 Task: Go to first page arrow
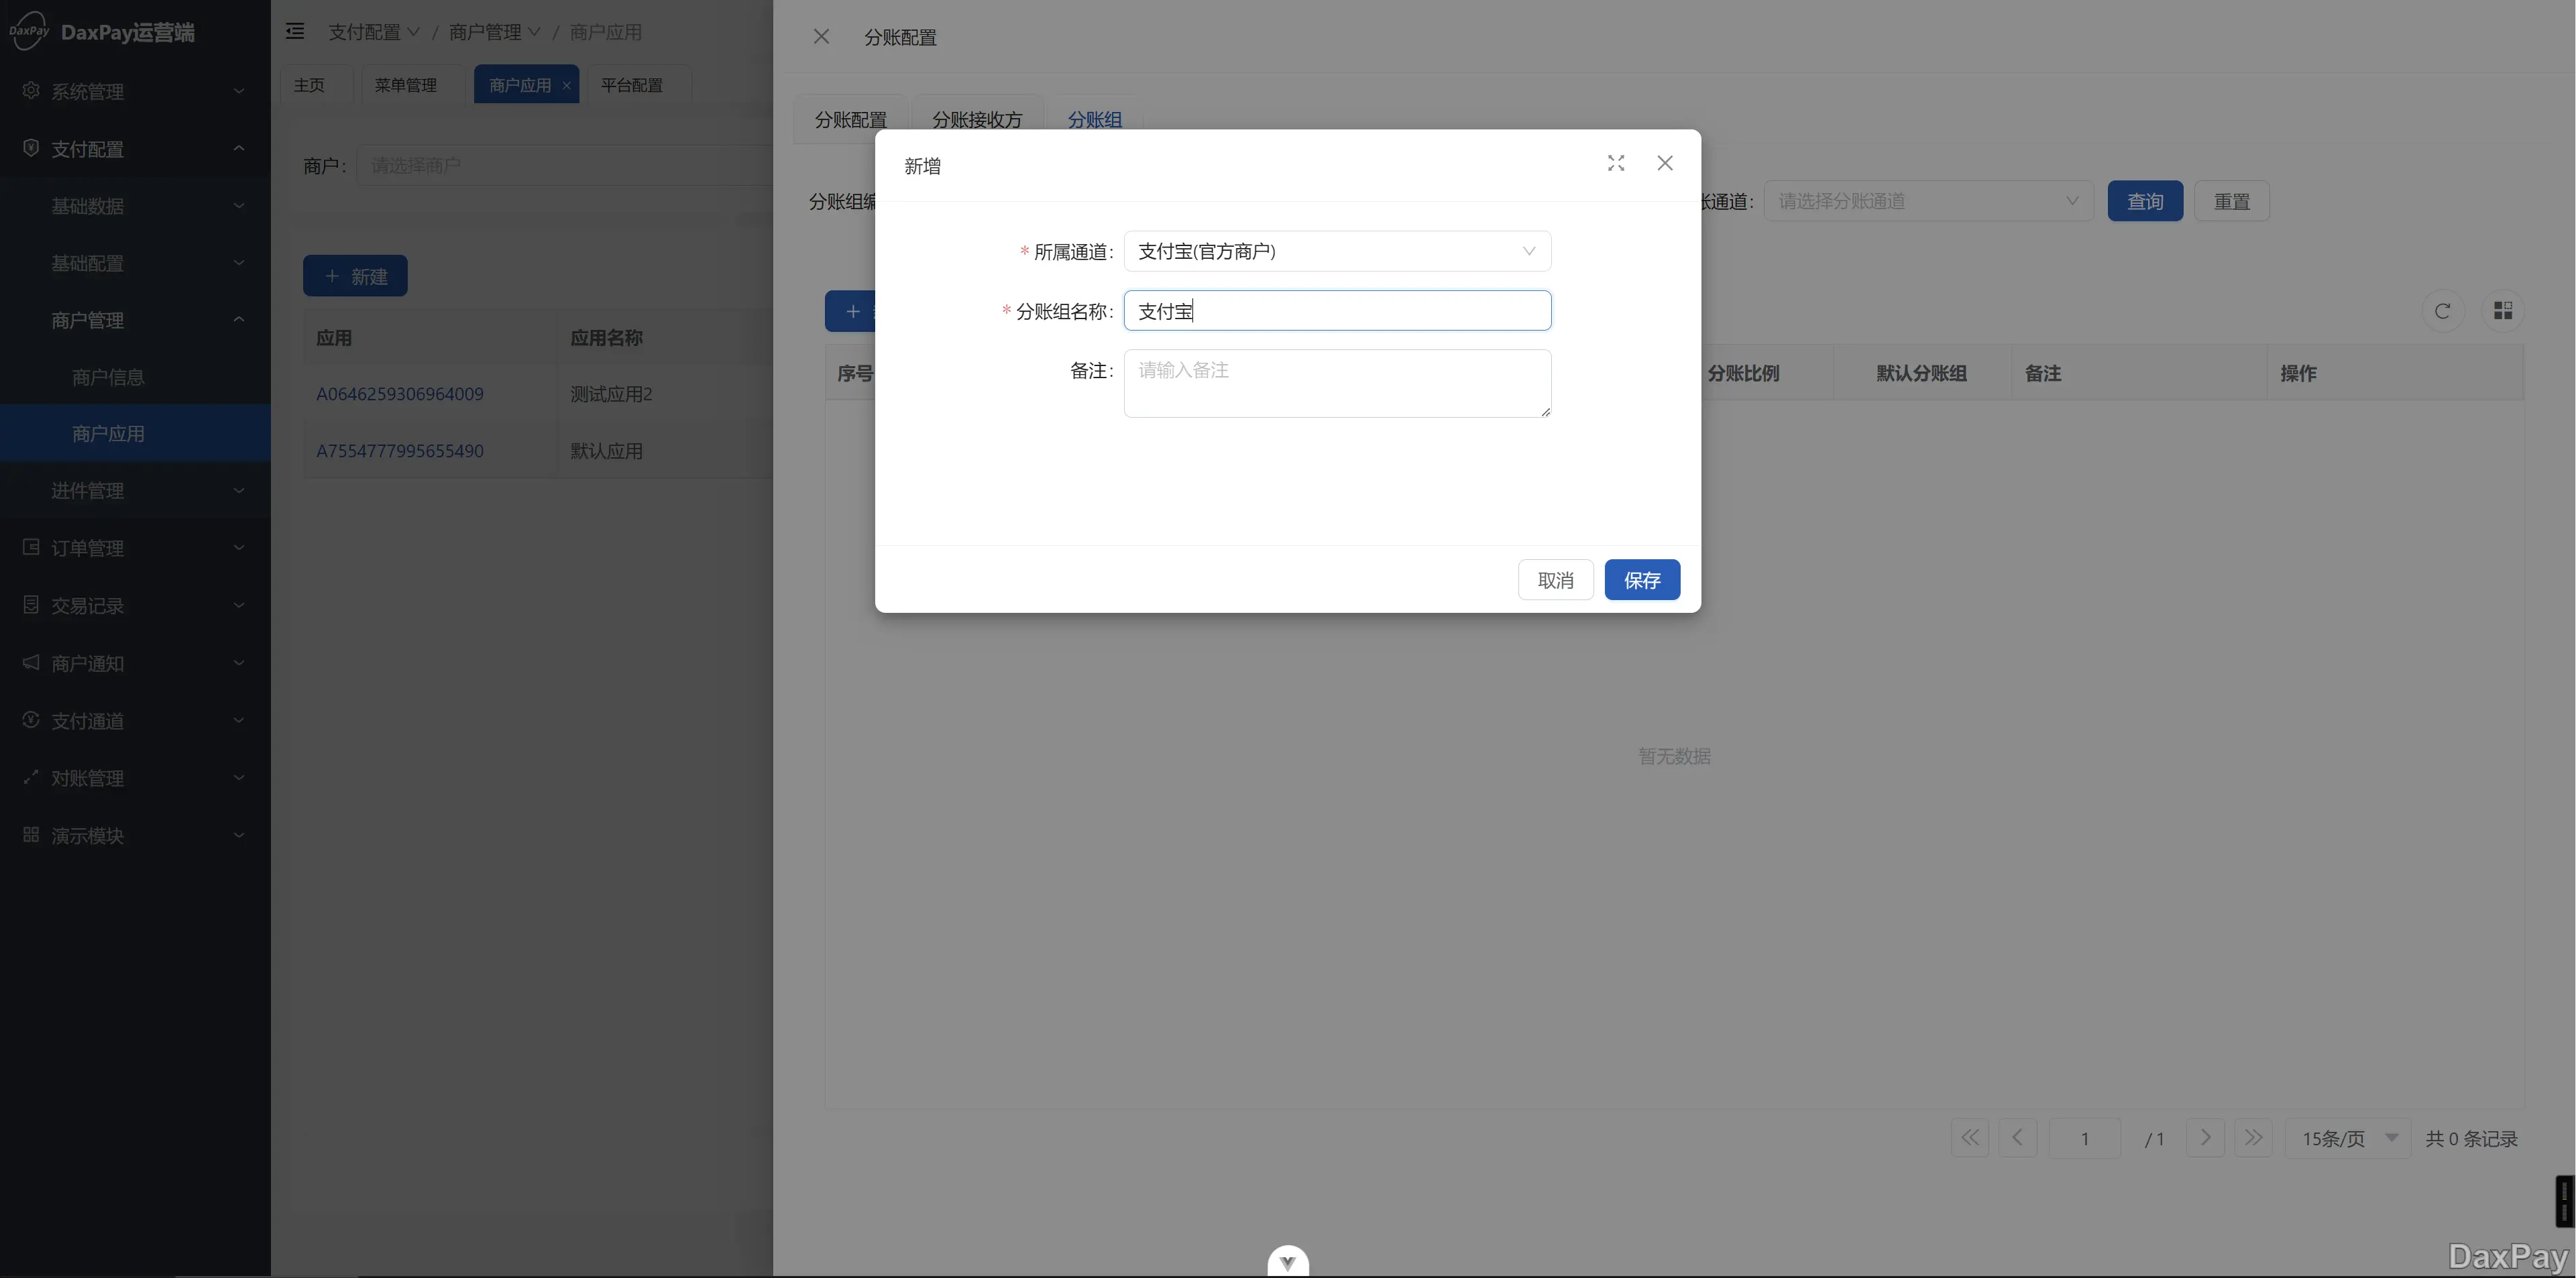tap(1969, 1138)
